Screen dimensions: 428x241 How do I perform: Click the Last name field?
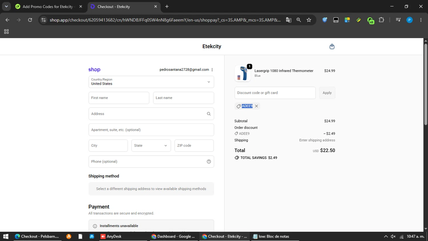point(183,98)
